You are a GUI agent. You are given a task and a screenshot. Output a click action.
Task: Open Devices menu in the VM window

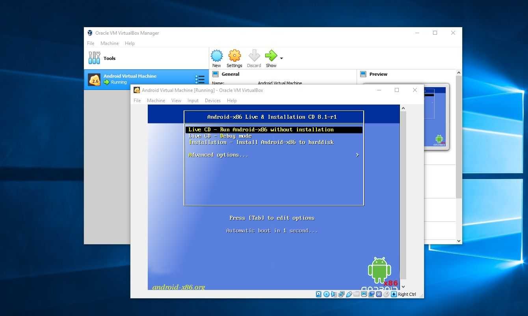tap(213, 101)
